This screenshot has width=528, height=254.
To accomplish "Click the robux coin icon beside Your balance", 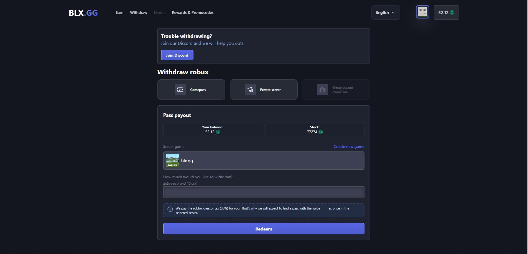I will [x=218, y=132].
